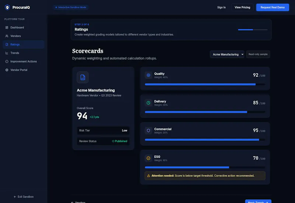
Task: Click the Next: Trends button
Action: click(x=258, y=202)
